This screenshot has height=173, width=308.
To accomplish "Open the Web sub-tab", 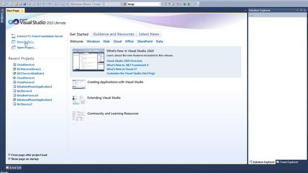I will pos(106,41).
